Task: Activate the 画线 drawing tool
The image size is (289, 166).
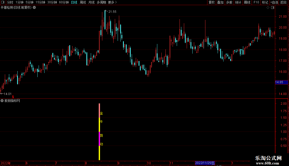Action: coord(247,2)
